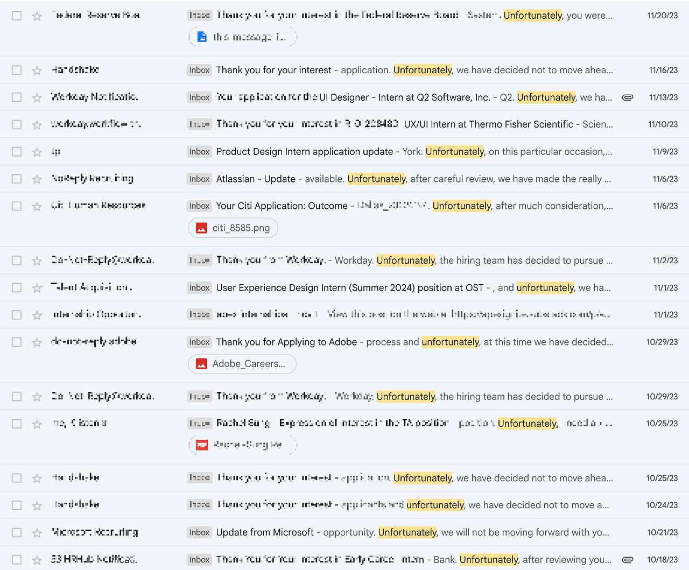
Task: Click the red image icon in the citi_8585.png chip
Action: pyautogui.click(x=201, y=228)
